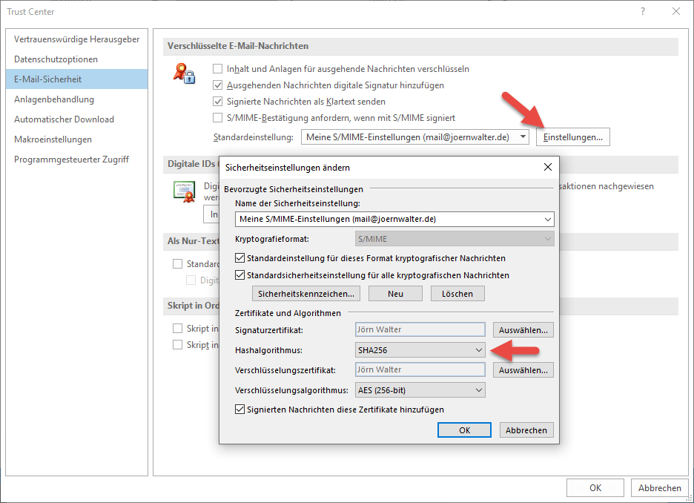The width and height of the screenshot is (694, 503).
Task: Close the Sicherheitseinstellungen ändern dialog
Action: click(547, 167)
